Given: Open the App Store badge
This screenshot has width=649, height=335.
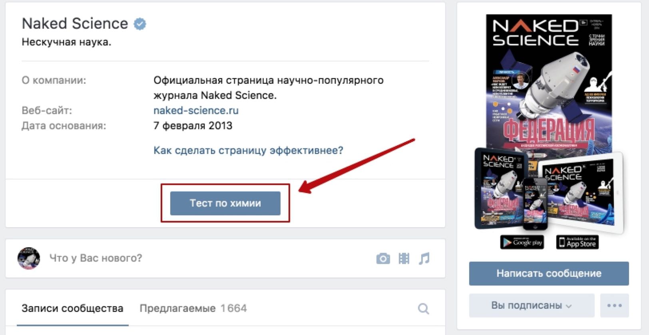Looking at the screenshot, I should 577,242.
